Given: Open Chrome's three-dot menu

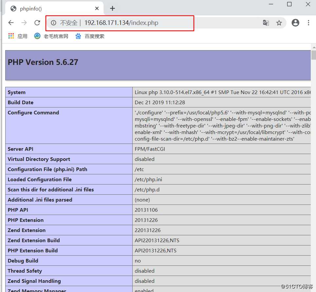Looking at the screenshot, I should click(x=308, y=23).
